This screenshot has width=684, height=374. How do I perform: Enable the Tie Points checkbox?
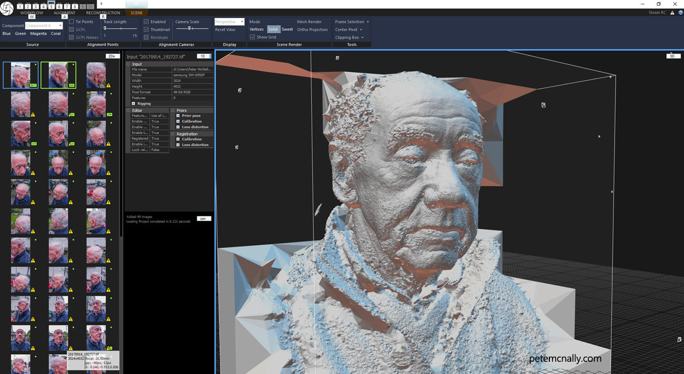point(72,22)
